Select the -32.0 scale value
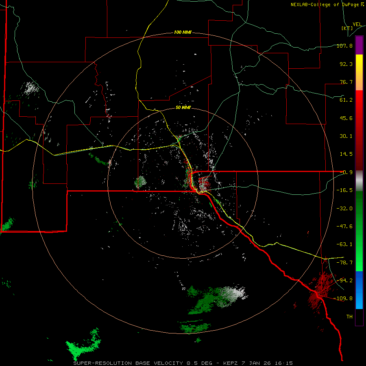 coord(344,209)
